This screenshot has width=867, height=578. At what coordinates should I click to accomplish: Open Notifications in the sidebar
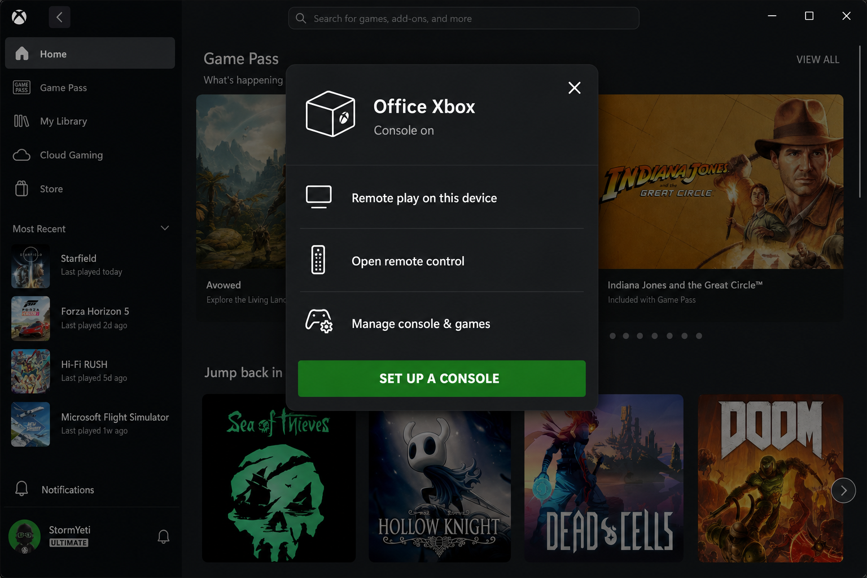tap(90, 489)
